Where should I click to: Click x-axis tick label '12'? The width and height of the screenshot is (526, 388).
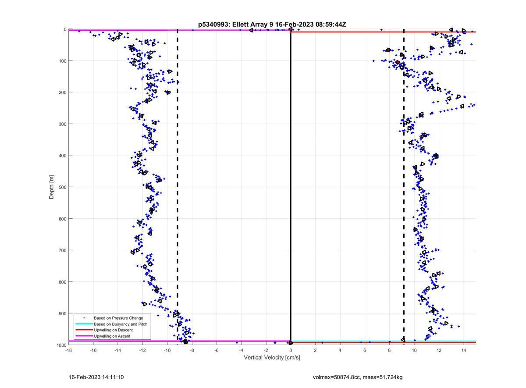[439, 350]
